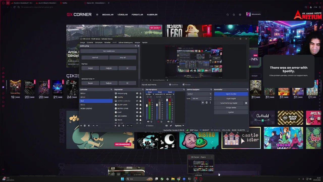Open Mic/Aux channel dropdown arrow

coord(174,94)
